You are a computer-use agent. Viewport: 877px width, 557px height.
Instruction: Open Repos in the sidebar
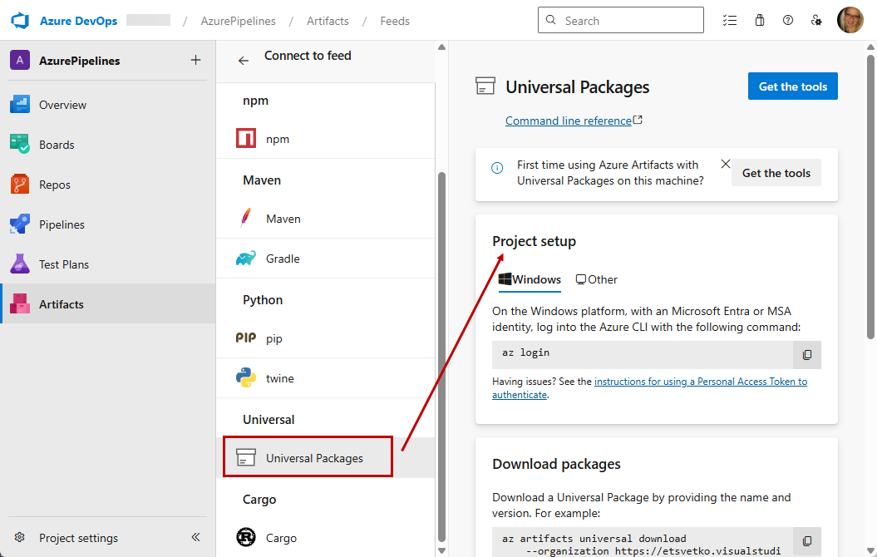coord(108,185)
